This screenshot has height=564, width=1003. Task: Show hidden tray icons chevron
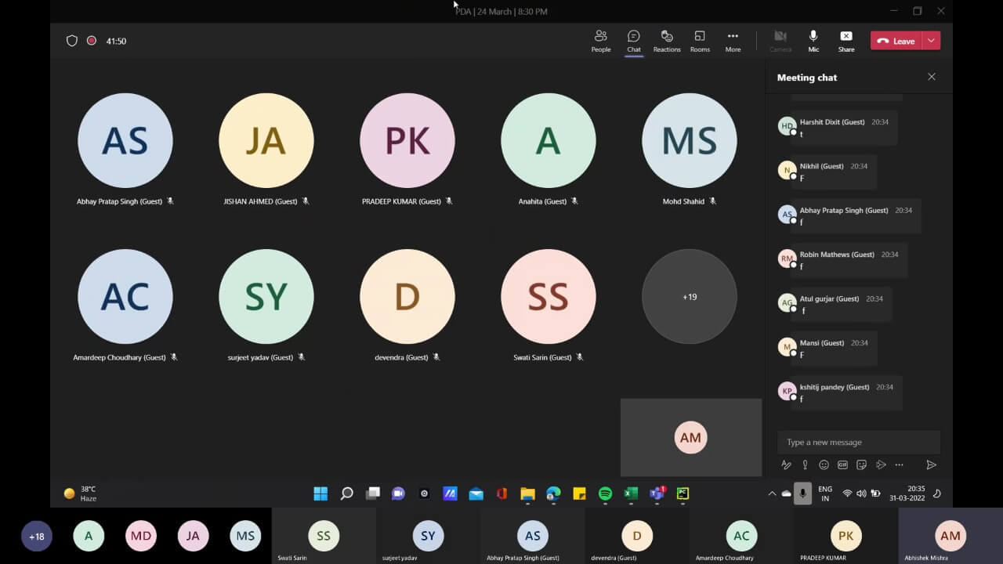pyautogui.click(x=772, y=493)
